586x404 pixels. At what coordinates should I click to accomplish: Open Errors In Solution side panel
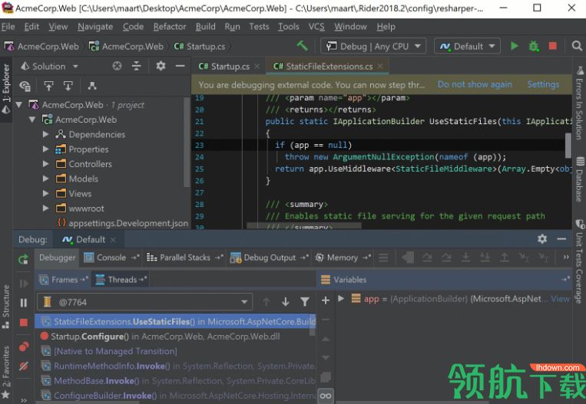[x=579, y=103]
